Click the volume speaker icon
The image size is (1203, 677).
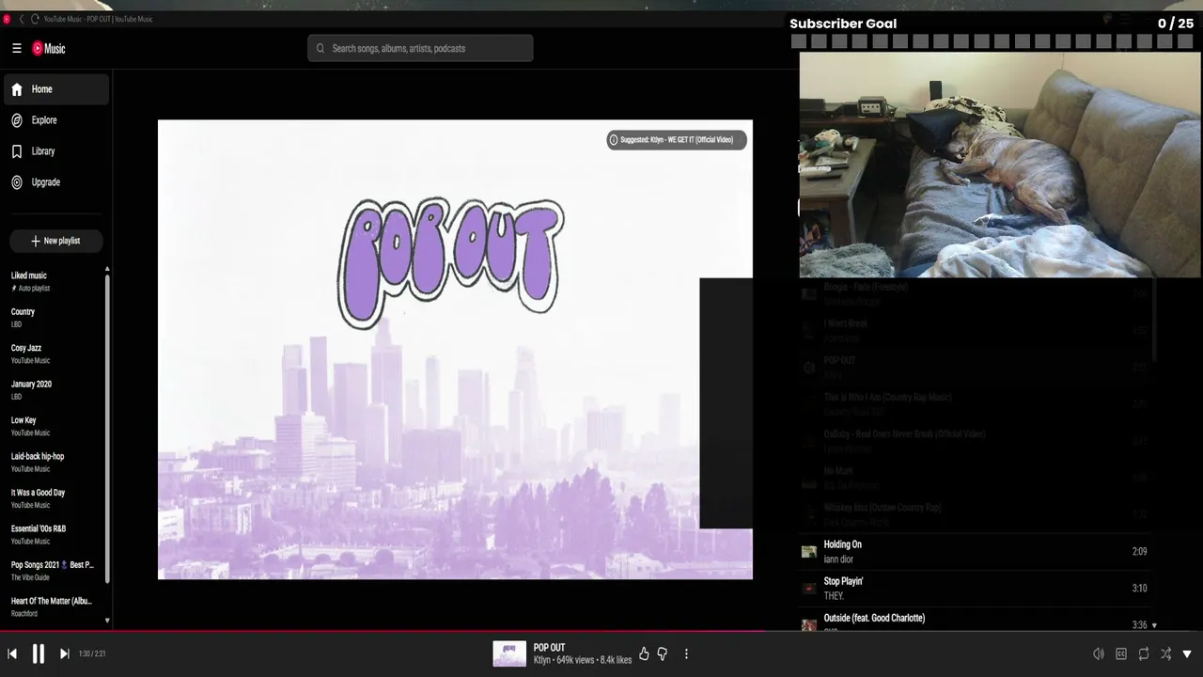pos(1099,653)
